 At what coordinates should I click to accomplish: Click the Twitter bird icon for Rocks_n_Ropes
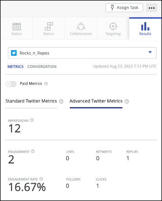[14, 53]
